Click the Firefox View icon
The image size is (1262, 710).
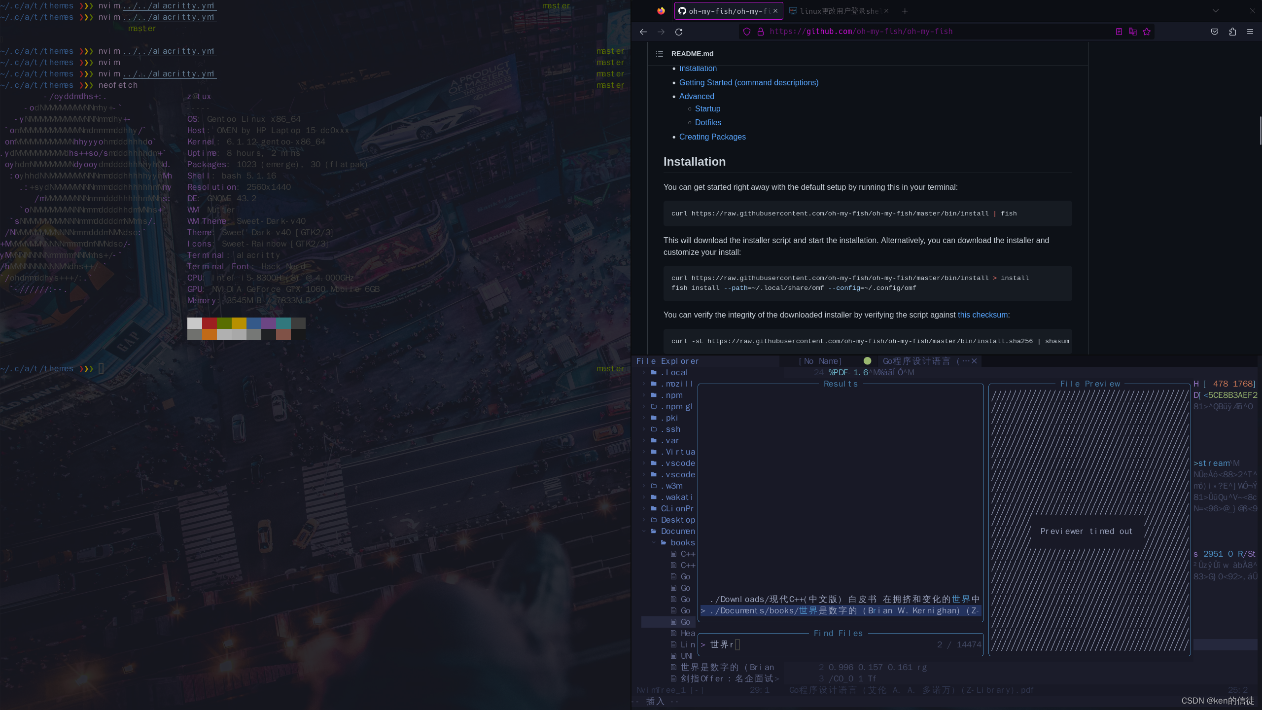(661, 11)
